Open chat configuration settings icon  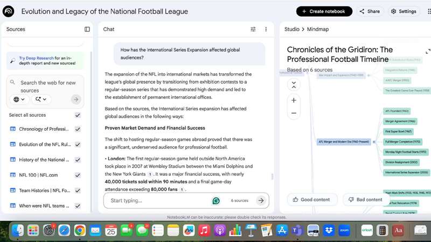click(253, 30)
